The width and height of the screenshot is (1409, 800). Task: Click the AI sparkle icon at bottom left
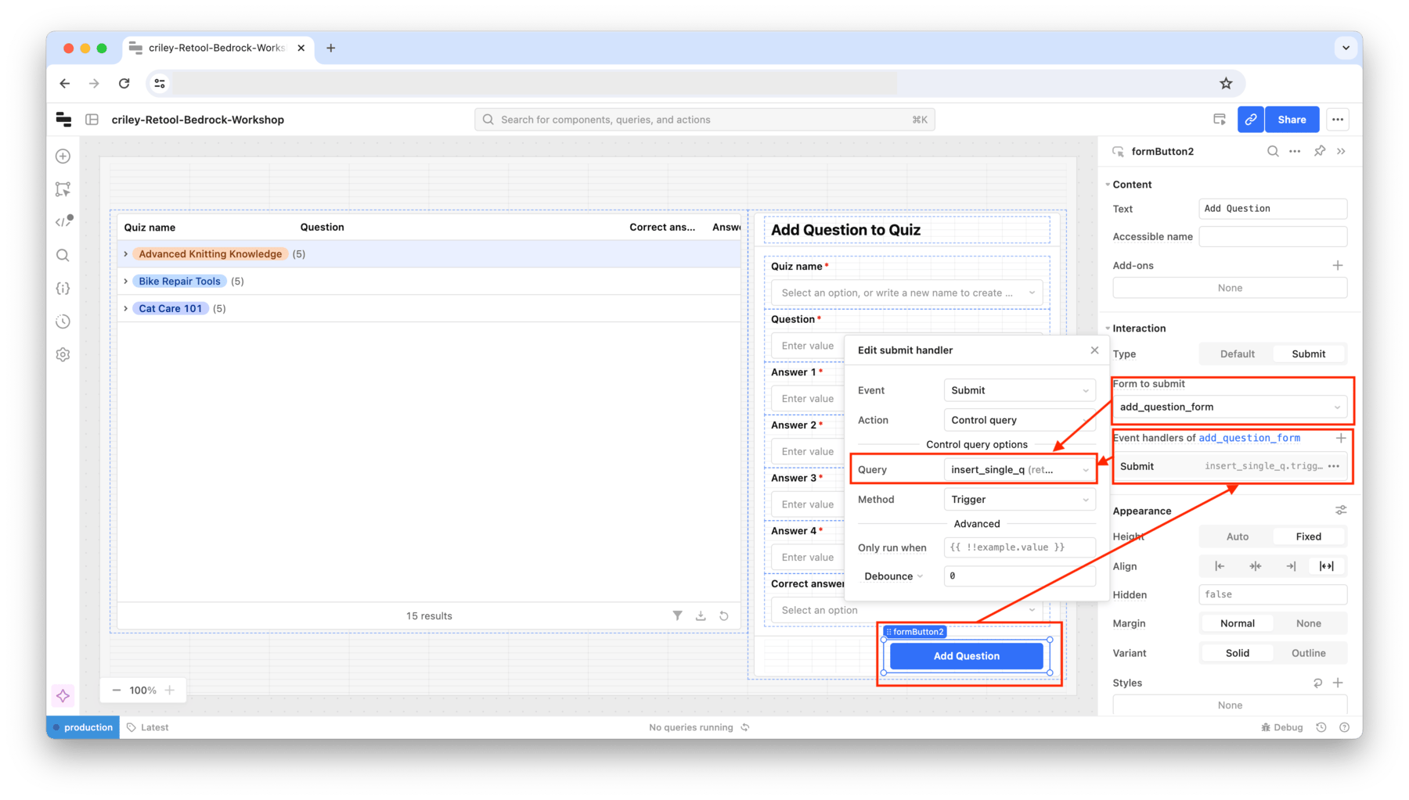point(63,695)
